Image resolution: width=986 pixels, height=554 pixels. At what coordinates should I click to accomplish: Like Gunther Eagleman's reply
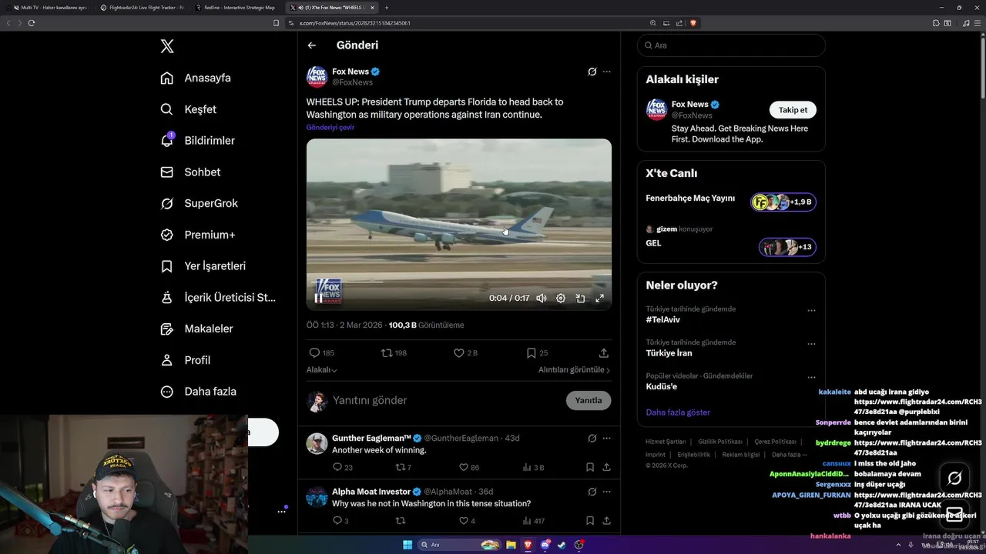(x=468, y=468)
